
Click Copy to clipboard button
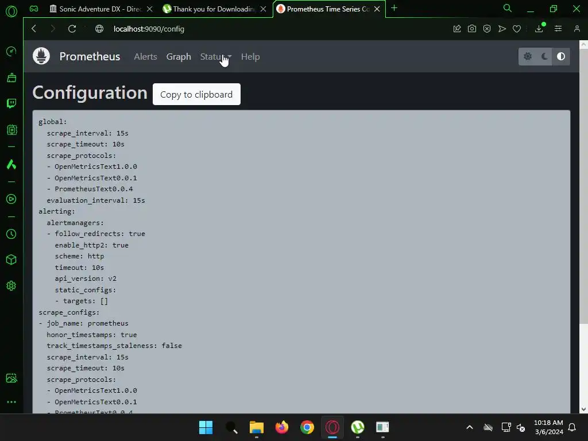point(196,95)
